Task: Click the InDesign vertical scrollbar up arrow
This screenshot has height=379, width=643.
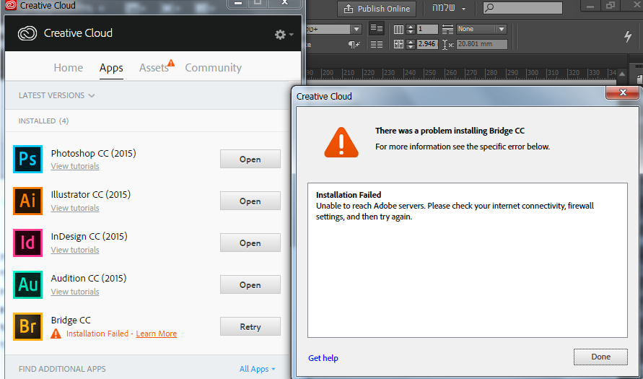Action: click(622, 74)
